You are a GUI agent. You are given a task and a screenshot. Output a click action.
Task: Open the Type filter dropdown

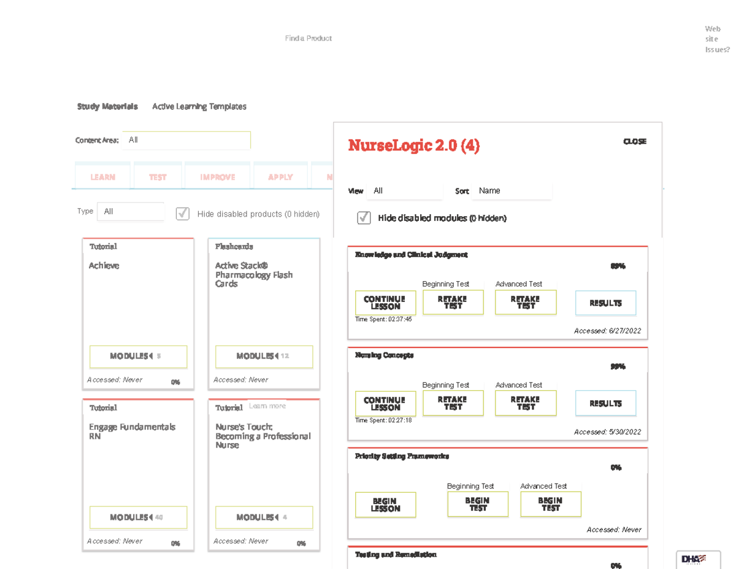point(131,211)
